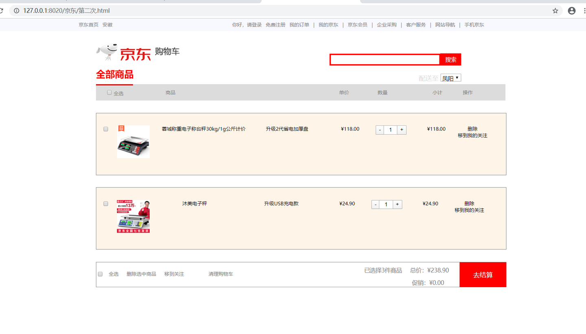Move 蓉城称重电子称 to 移到我的关注
This screenshot has width=586, height=334.
(472, 135)
